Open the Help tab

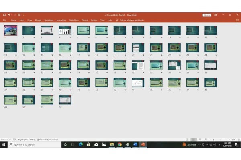tap(110, 20)
